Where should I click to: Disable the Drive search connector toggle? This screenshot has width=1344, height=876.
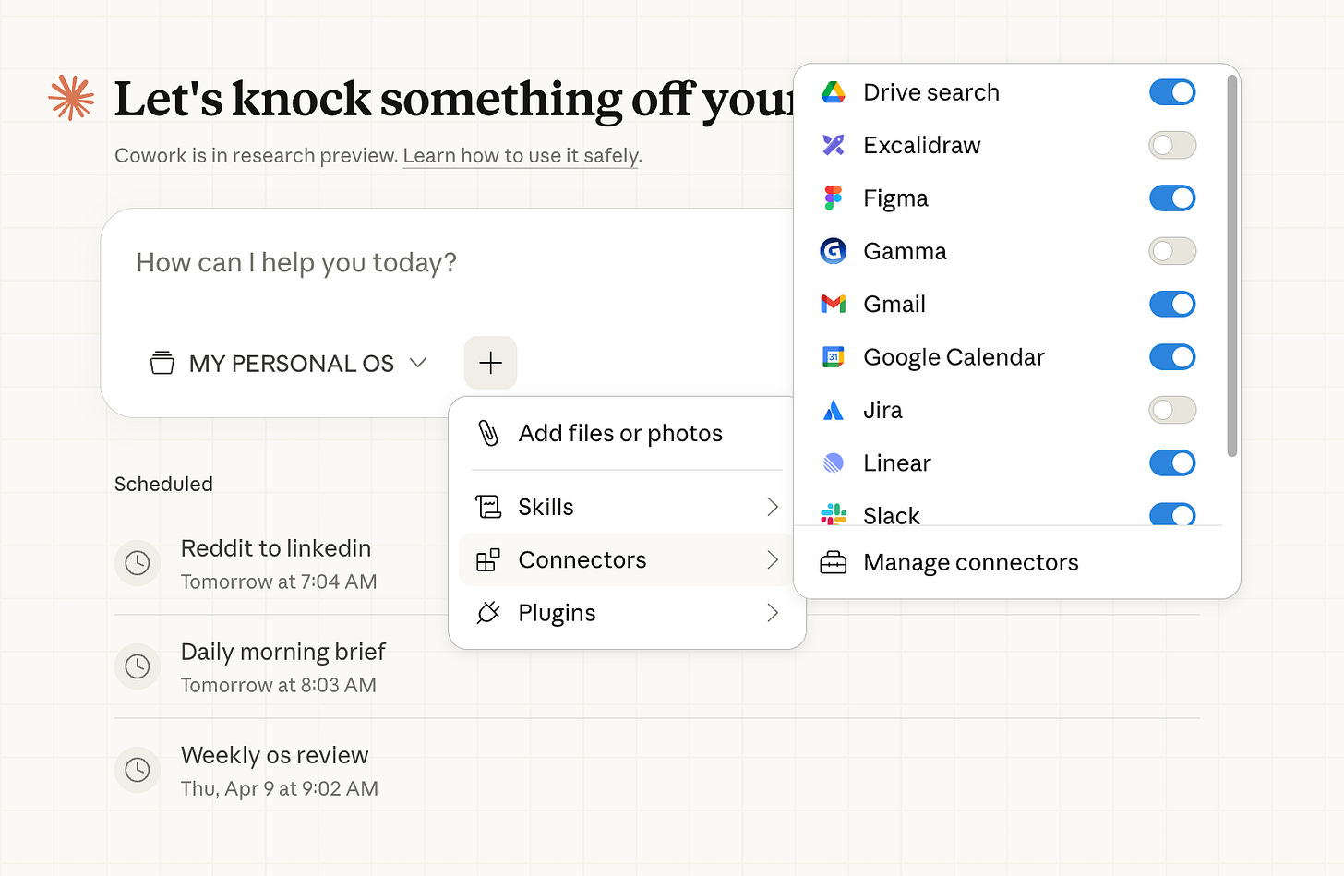pyautogui.click(x=1172, y=92)
